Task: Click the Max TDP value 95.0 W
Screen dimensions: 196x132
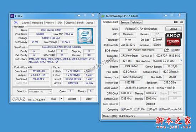Action: (x=69, y=34)
